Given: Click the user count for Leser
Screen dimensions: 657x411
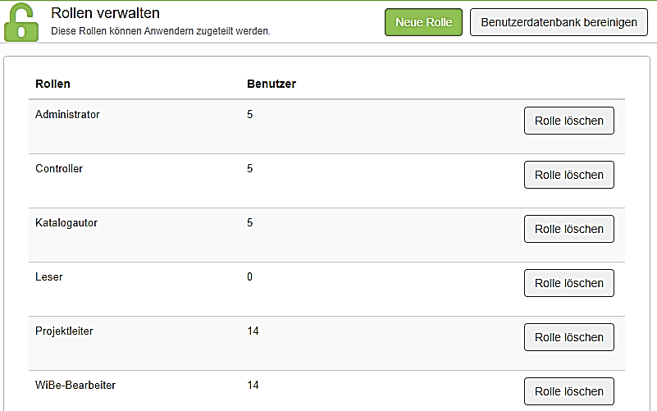Looking at the screenshot, I should (x=250, y=277).
